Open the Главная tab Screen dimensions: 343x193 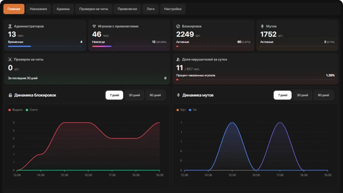(x=14, y=9)
